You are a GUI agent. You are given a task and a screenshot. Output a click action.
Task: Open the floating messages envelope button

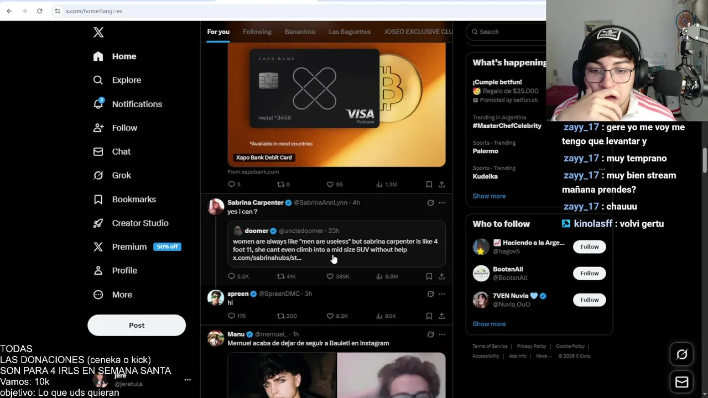coord(682,382)
